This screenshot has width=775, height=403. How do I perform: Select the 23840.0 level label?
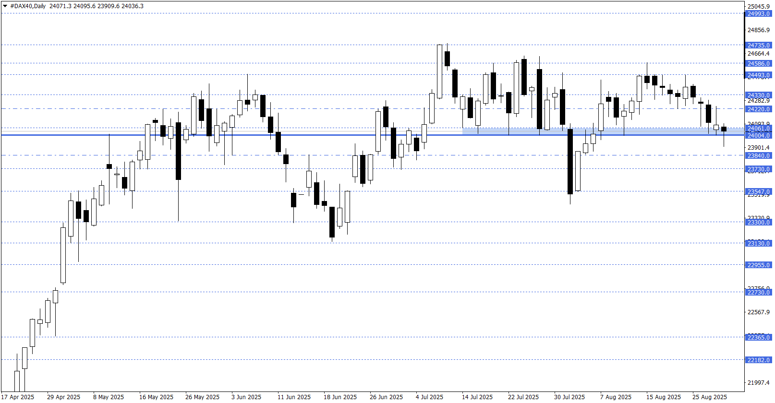coord(759,156)
